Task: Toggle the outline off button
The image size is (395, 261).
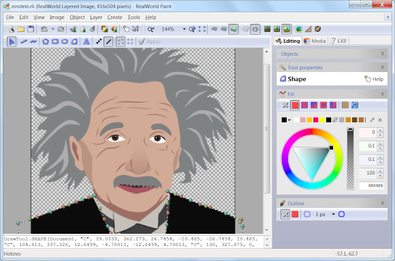Action: click(x=285, y=214)
